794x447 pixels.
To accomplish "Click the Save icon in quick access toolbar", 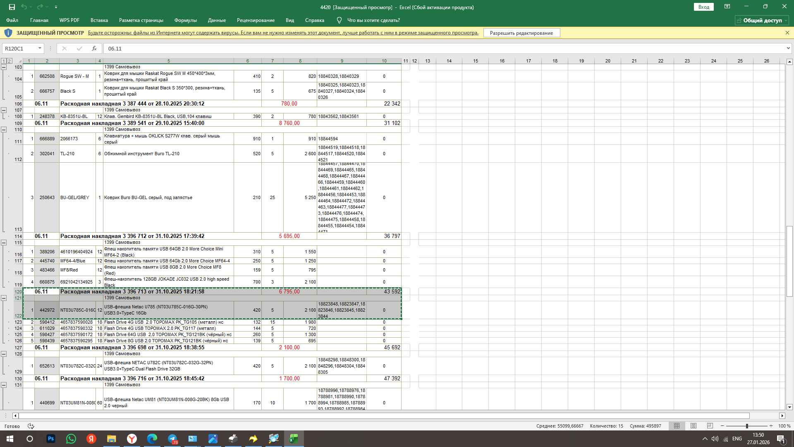I will (x=12, y=7).
